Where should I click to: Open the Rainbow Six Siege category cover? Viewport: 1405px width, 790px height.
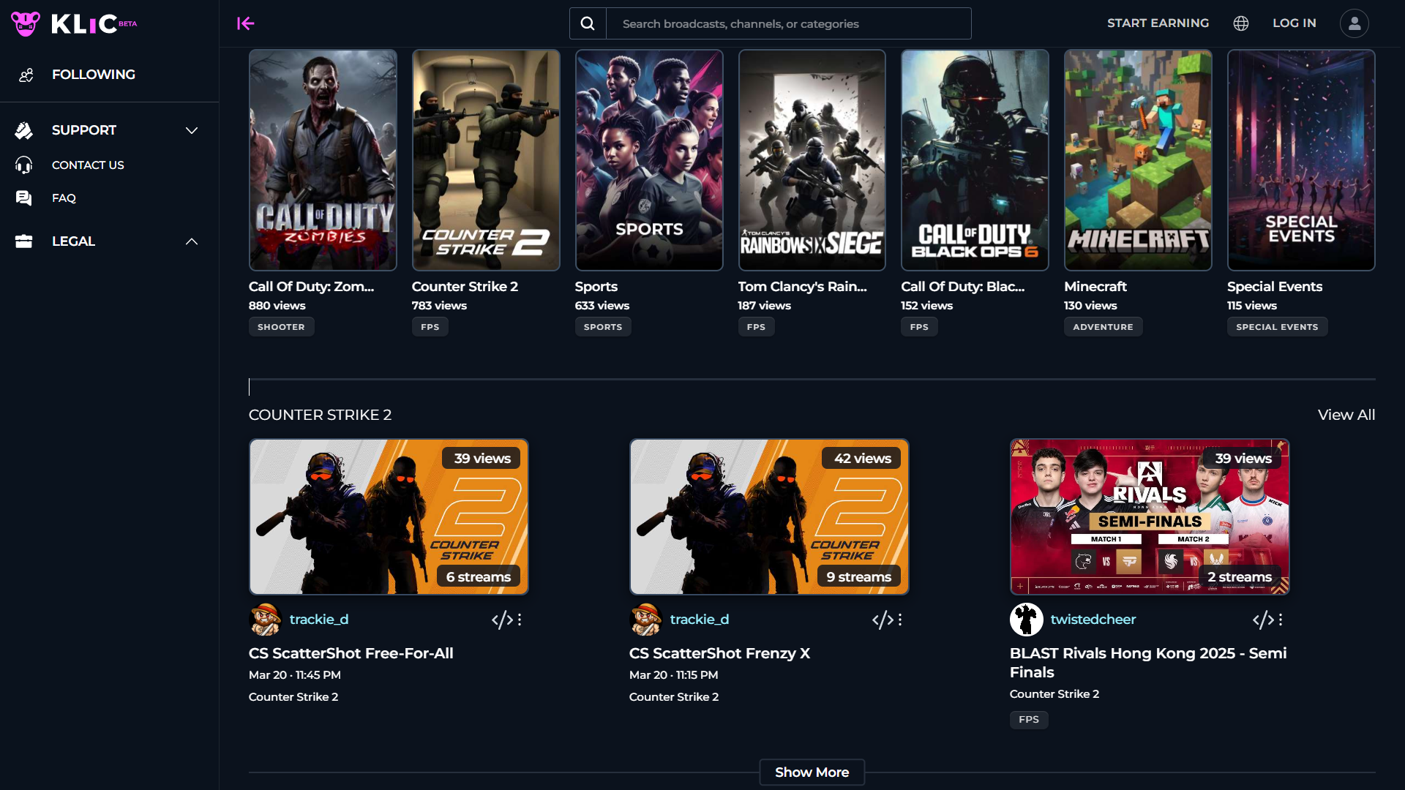click(812, 160)
